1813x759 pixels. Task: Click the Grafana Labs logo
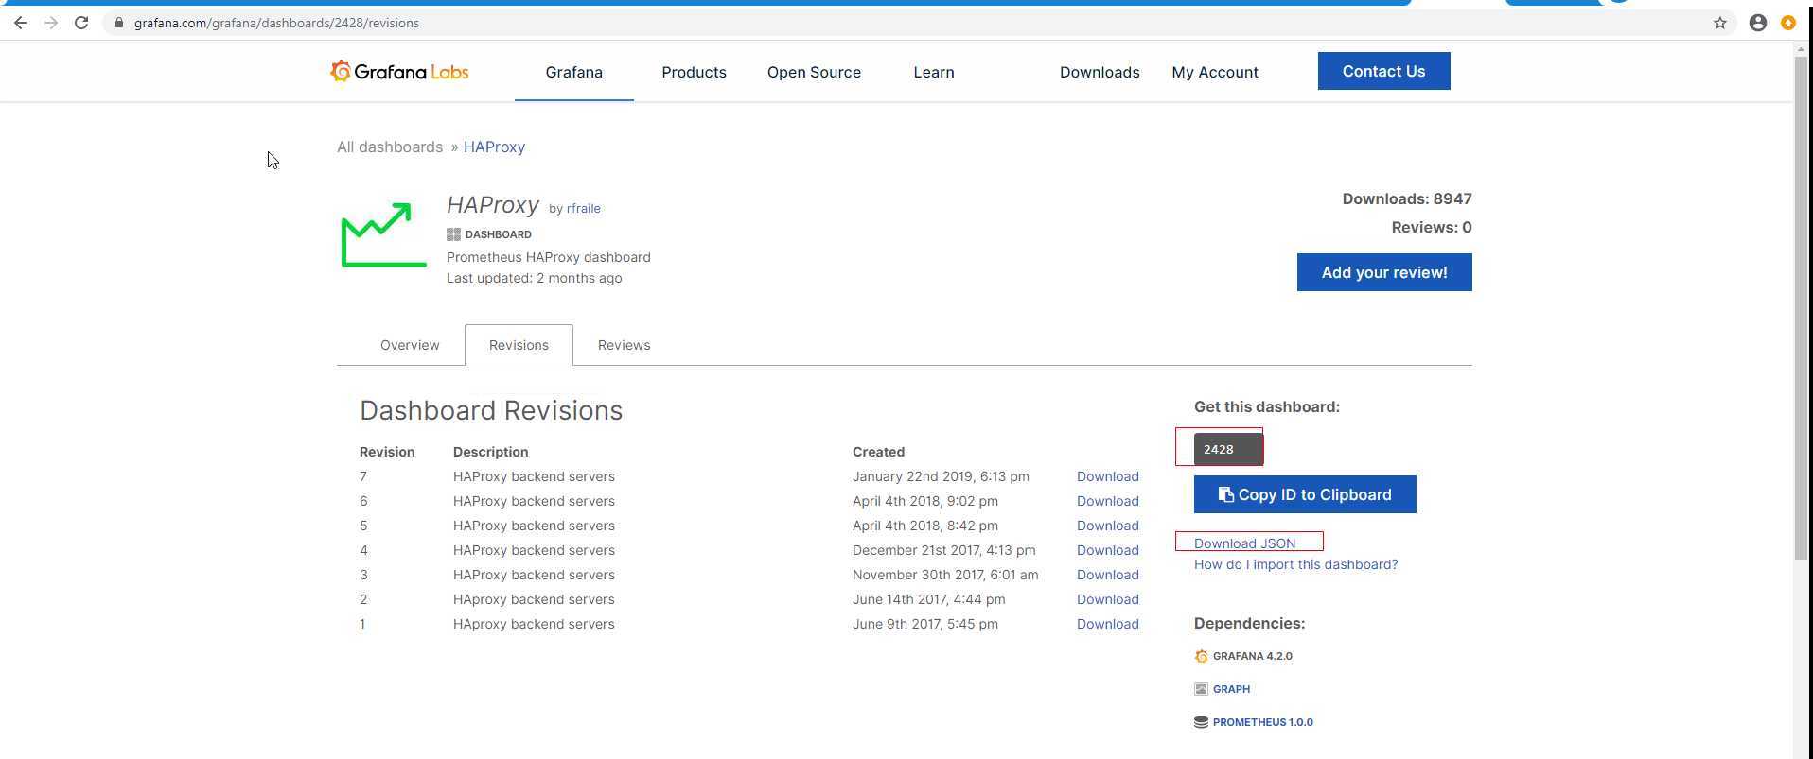coord(399,72)
